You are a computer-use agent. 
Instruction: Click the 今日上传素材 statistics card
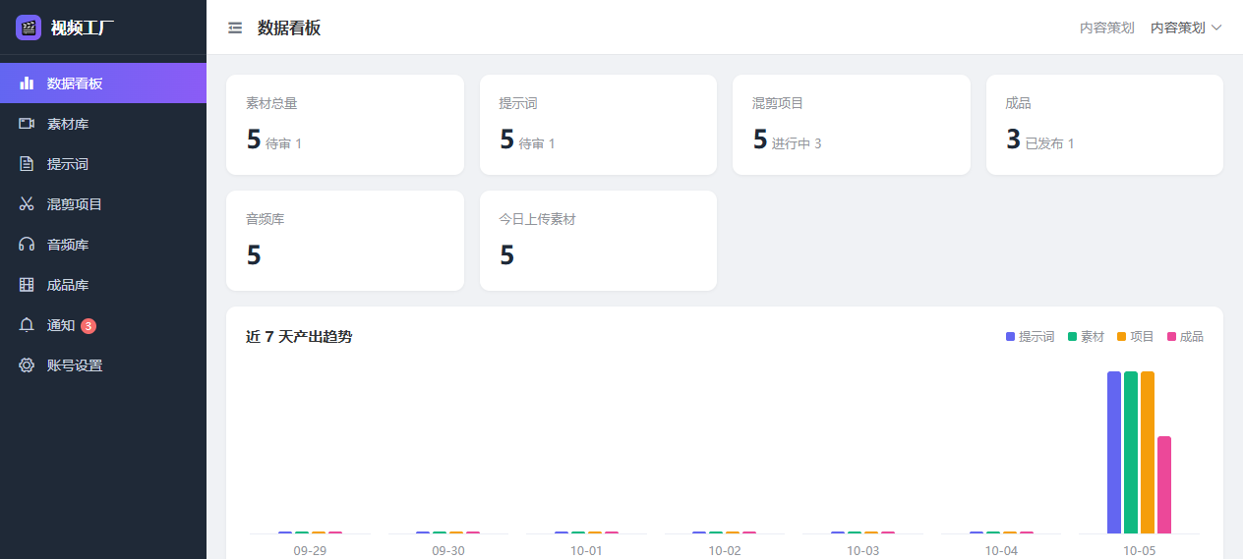[598, 241]
